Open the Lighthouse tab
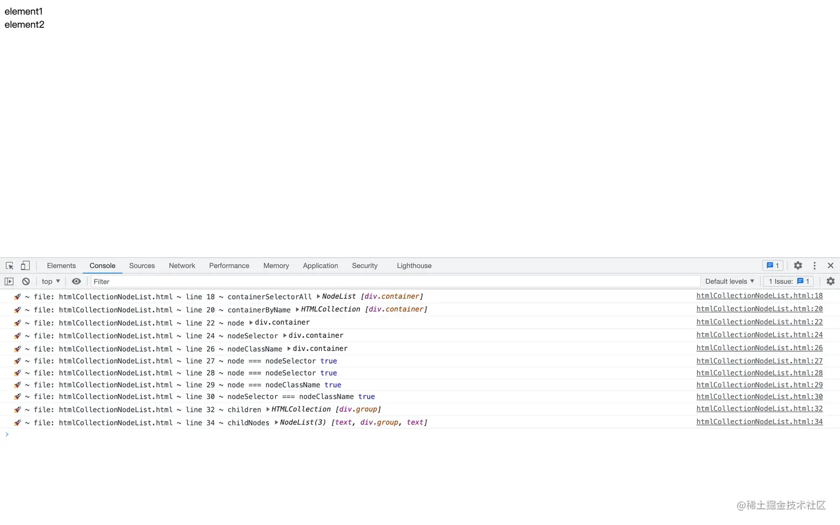The image size is (840, 525). (414, 266)
